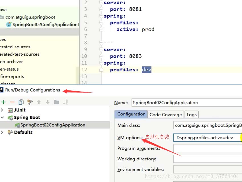The height and width of the screenshot is (182, 242).
Task: Remove configuration with minus icon
Action: pyautogui.click(x=12, y=102)
